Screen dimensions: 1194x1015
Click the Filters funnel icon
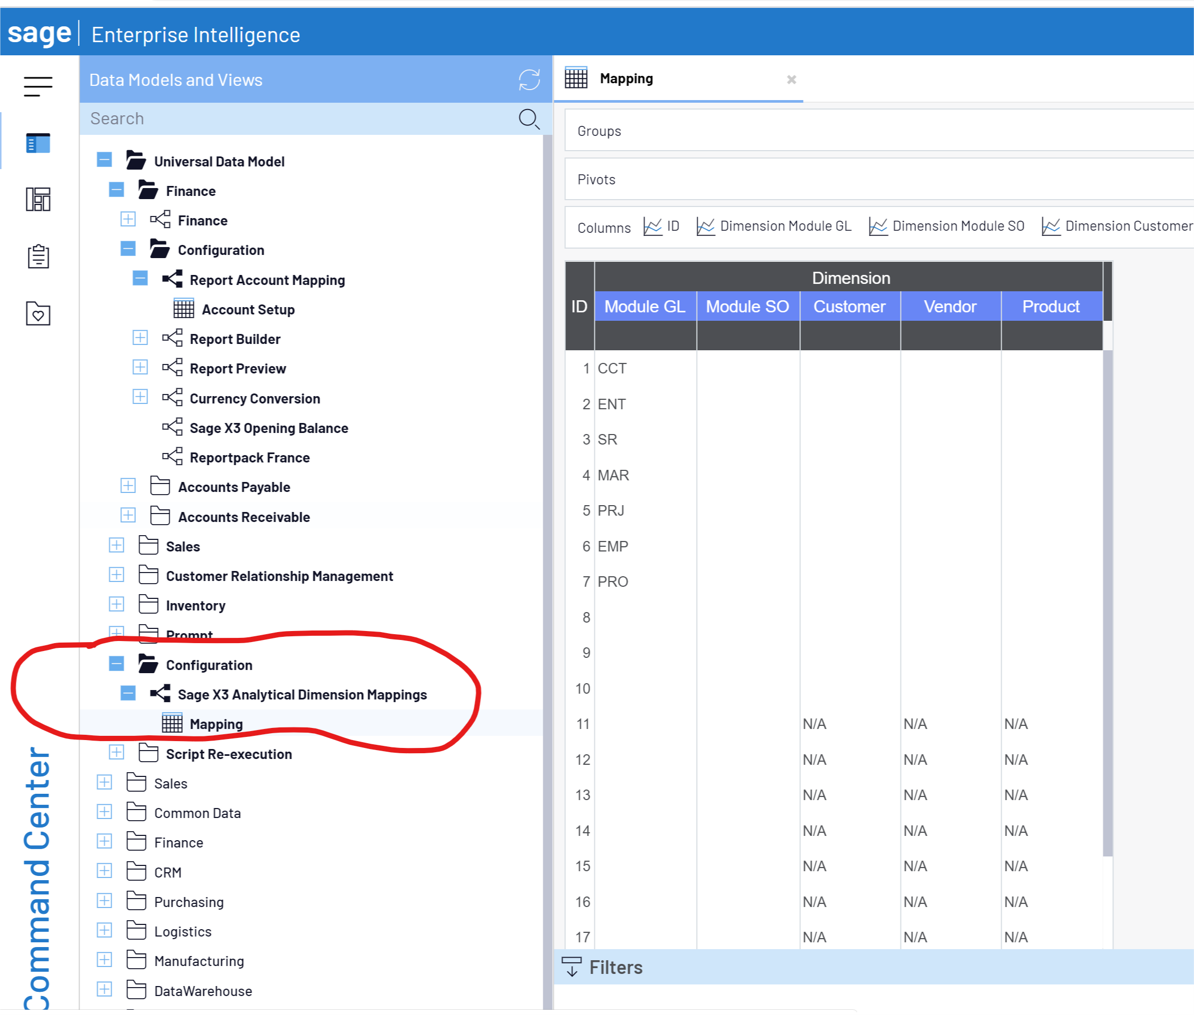click(x=572, y=967)
